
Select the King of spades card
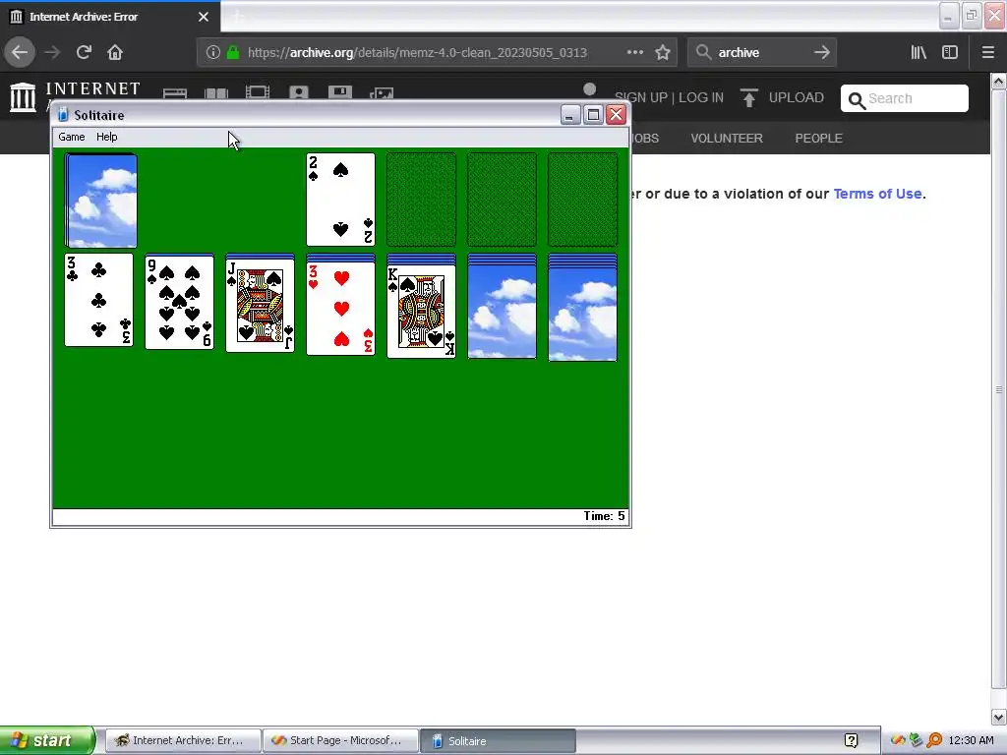click(x=421, y=311)
